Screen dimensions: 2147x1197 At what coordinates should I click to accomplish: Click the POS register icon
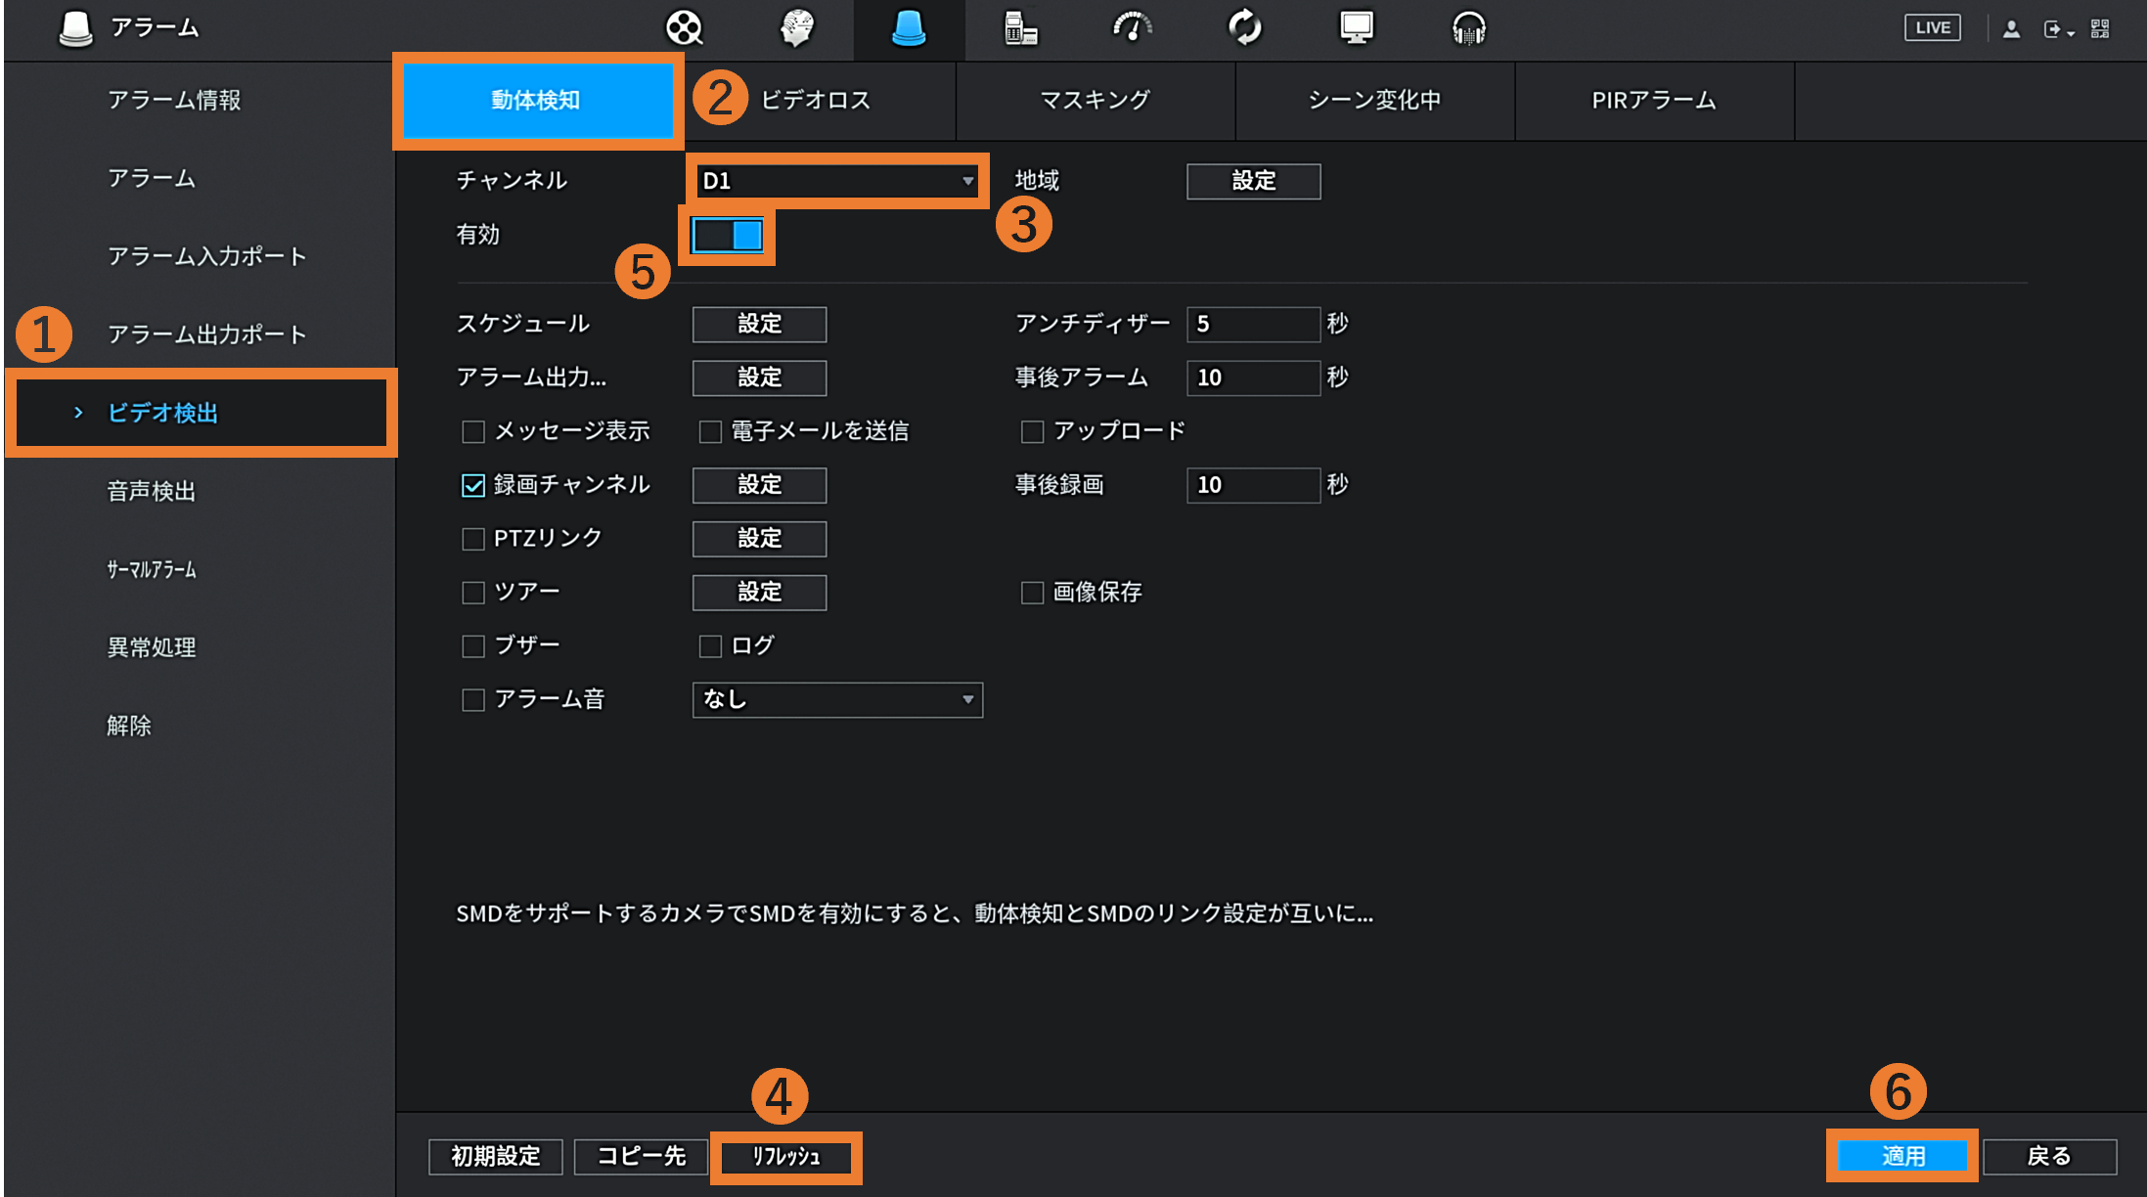pos(1020,27)
